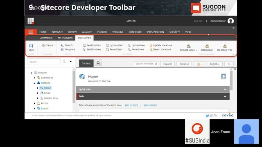Open the red hamburger menu

[31, 32]
